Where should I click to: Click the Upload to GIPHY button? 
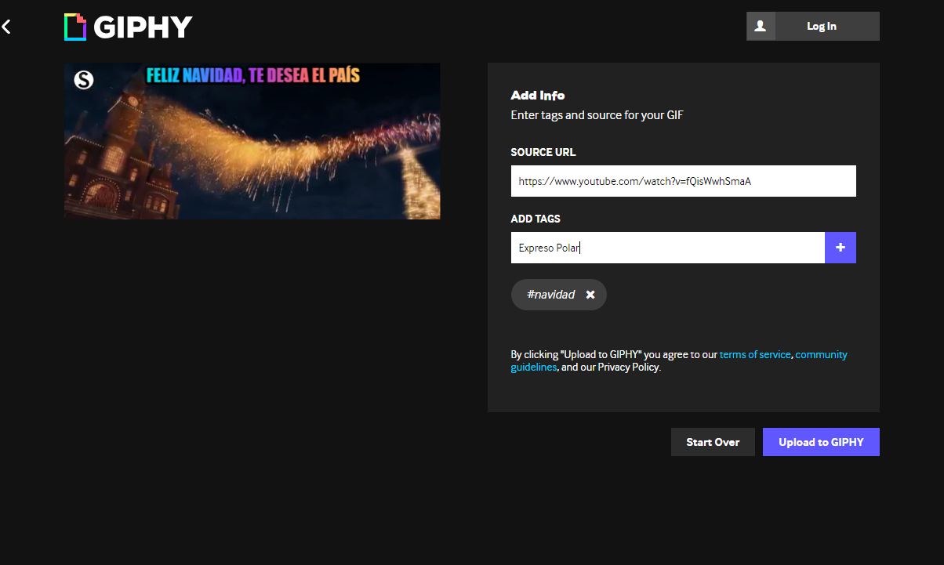[821, 442]
